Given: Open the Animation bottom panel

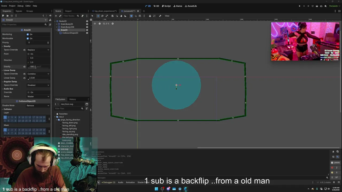Looking at the screenshot, I should click(130, 182).
